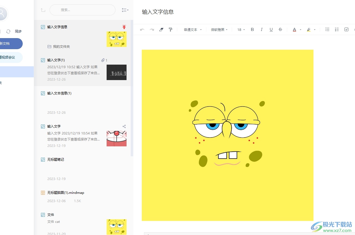Click note icon beside 文件

point(43,215)
